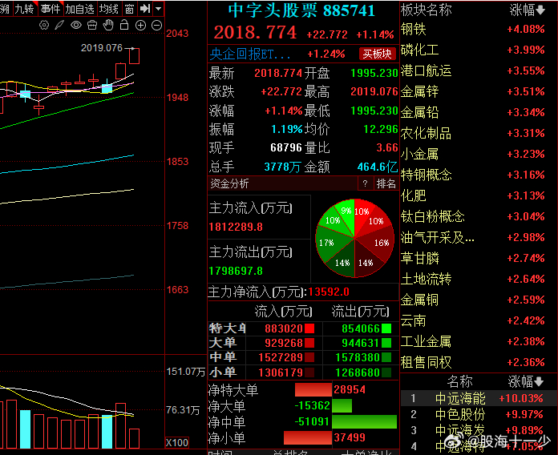Select the 草甘膦 sector row
Screen dimensions: 558x455
(479, 258)
